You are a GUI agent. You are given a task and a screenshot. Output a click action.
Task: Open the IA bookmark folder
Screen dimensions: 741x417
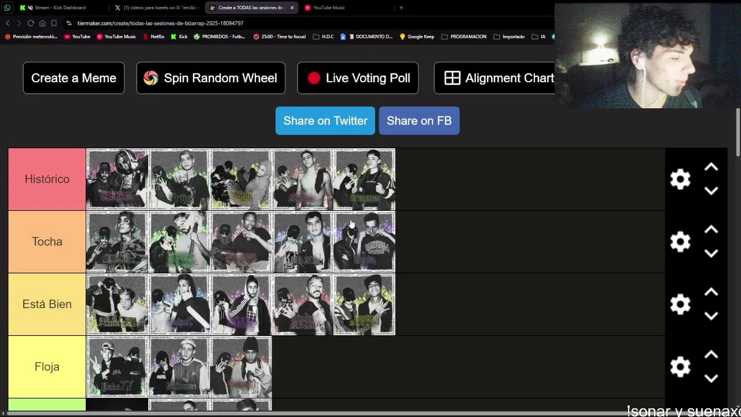tap(538, 36)
